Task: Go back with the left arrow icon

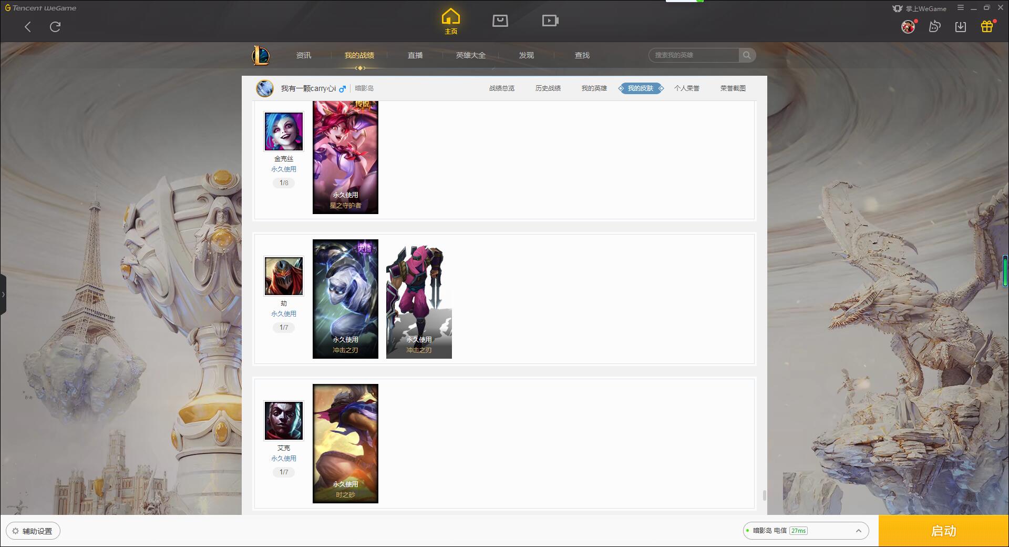Action: coord(28,27)
